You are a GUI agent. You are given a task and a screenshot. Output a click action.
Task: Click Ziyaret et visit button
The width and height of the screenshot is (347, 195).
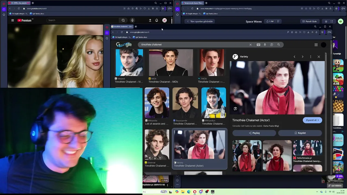312,120
